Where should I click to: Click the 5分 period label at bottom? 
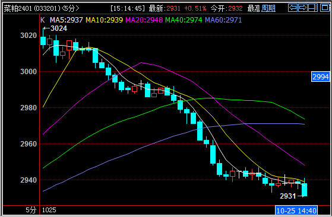pyautogui.click(x=31, y=210)
